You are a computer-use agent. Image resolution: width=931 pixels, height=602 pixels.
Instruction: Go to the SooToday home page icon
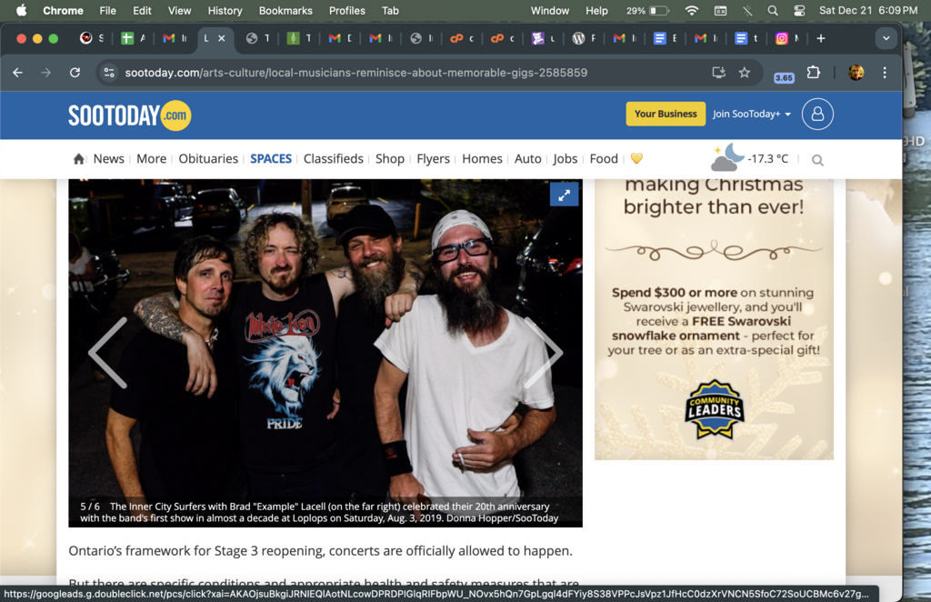coord(79,159)
